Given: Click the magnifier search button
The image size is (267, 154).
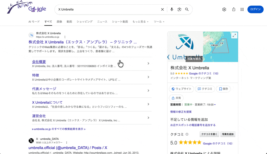Looking at the screenshot, I should (187, 10).
